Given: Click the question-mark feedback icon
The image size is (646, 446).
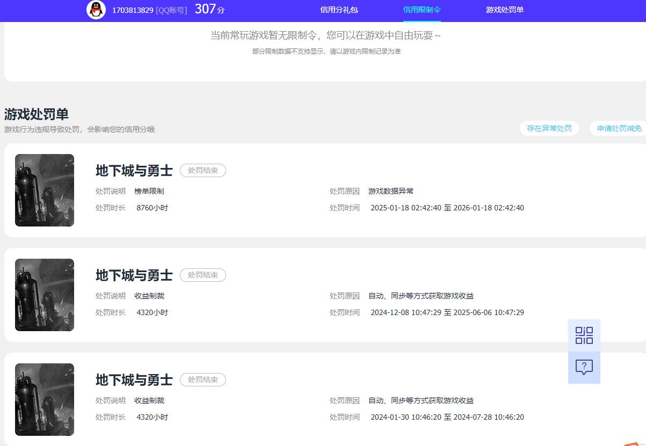Looking at the screenshot, I should pos(584,367).
